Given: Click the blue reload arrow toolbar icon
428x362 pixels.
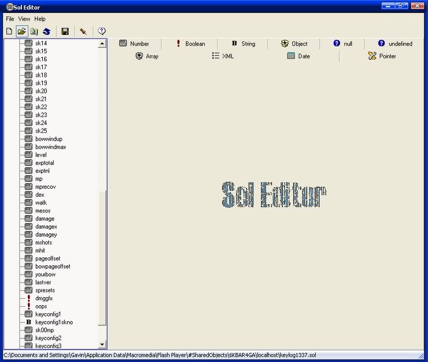Looking at the screenshot, I should 47,32.
